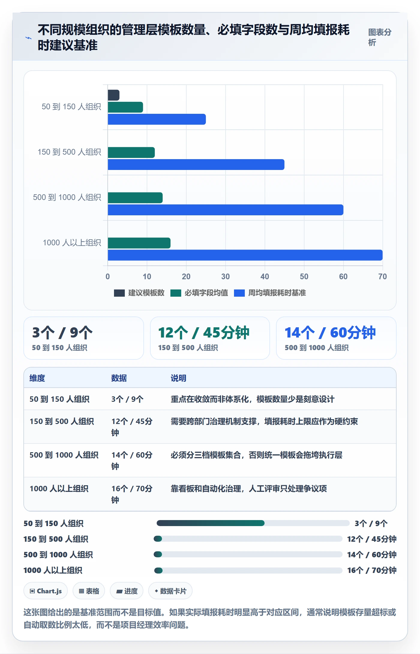Viewport: 420px width, 654px height.
Task: Click the dark 建议模板数 bar for 50 到 150 人组织
Action: point(114,95)
